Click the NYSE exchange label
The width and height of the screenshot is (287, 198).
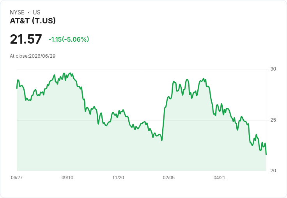[17, 12]
